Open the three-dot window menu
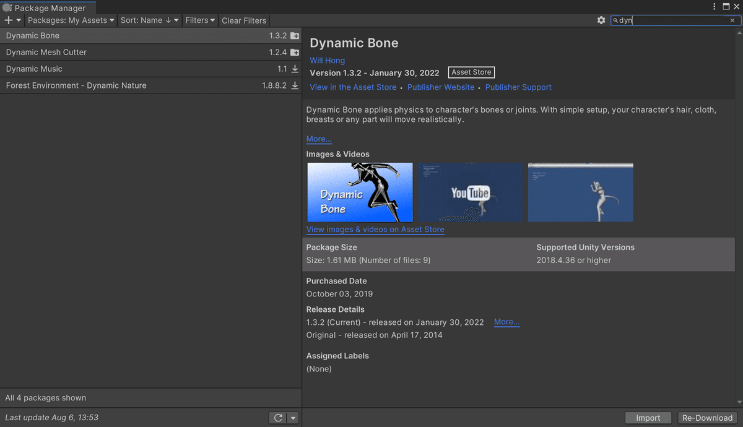 click(x=714, y=6)
